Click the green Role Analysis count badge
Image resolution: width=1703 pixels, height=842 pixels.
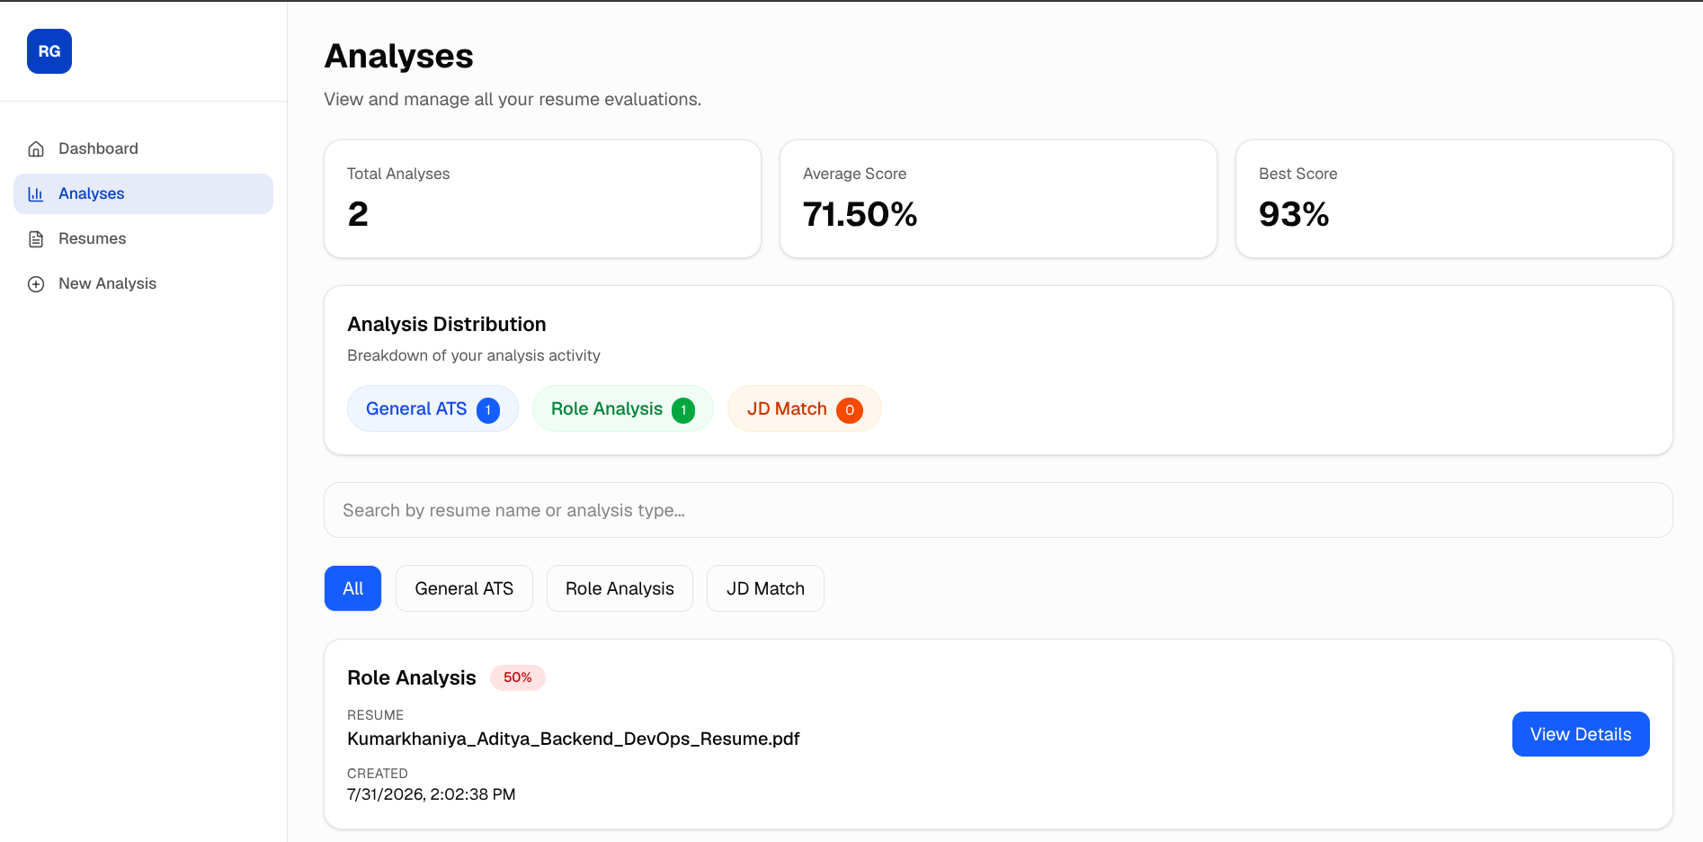[x=683, y=410]
